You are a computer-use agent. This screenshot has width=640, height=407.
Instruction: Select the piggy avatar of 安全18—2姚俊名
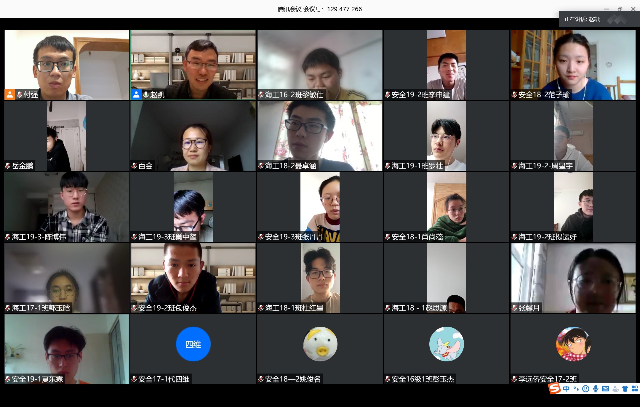tap(320, 344)
